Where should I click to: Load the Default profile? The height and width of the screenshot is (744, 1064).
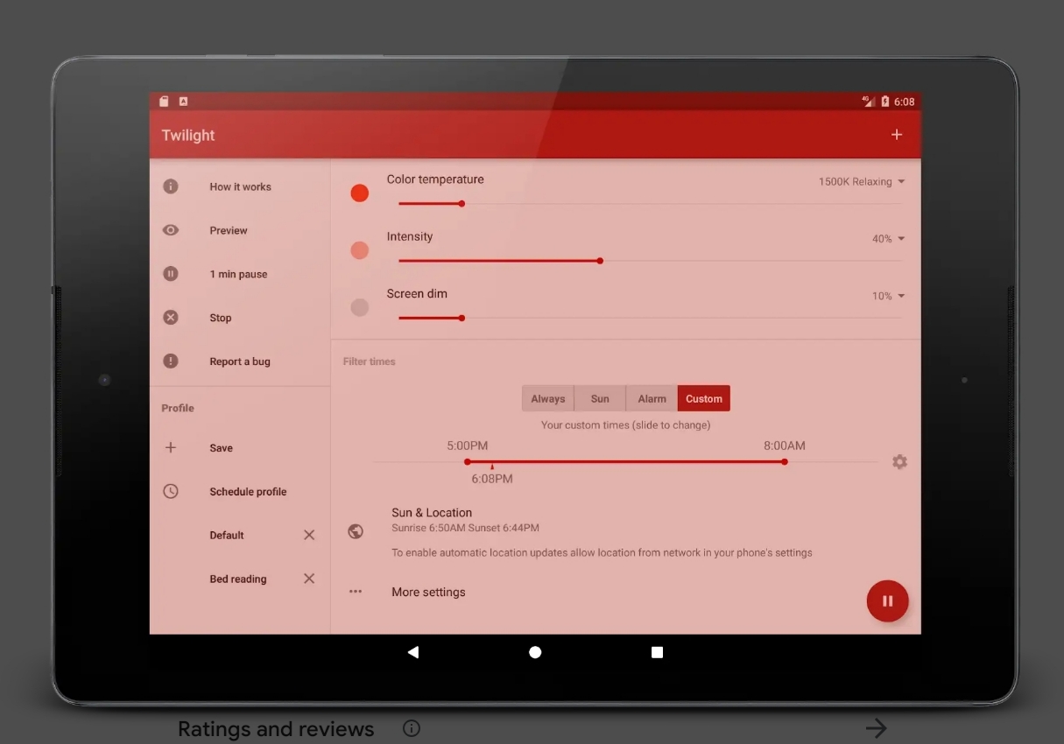(x=227, y=535)
